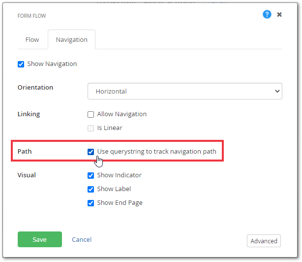Switch to the Flow tab
Screen dimensions: 302x262
pos(32,40)
